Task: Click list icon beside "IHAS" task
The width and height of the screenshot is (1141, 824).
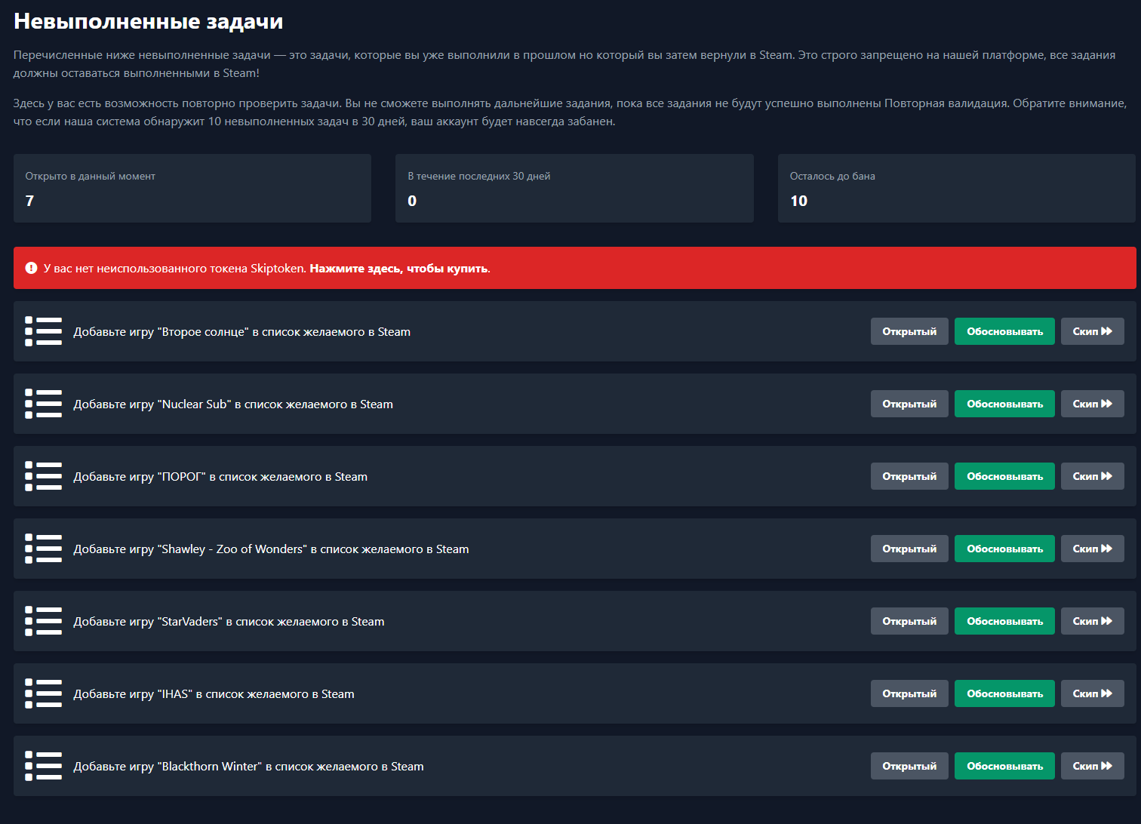Action: coord(43,693)
